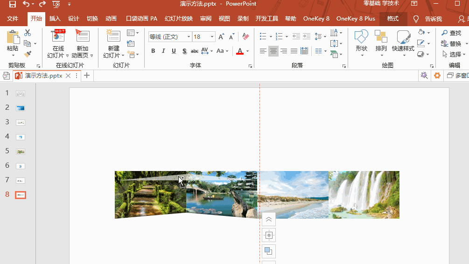Screen dimensions: 469x264
Task: Decrease font size with small A
Action: 231,37
